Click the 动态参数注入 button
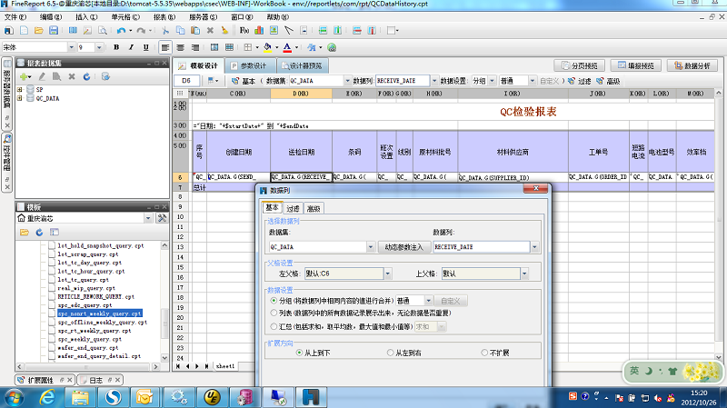This screenshot has width=727, height=408. click(x=402, y=246)
